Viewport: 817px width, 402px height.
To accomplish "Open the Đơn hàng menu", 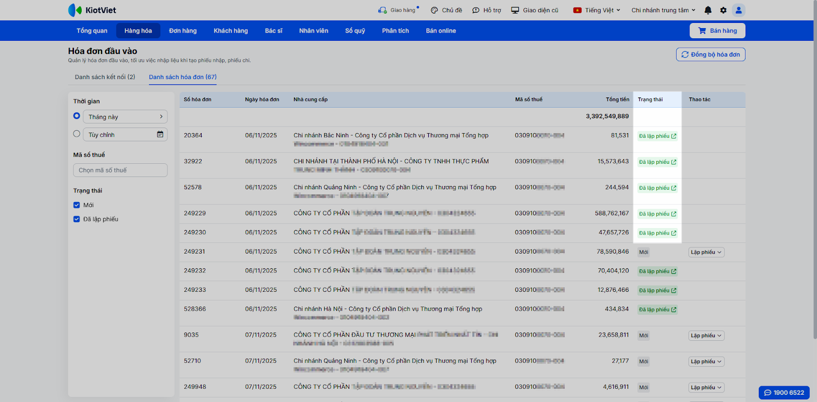I will coord(183,31).
